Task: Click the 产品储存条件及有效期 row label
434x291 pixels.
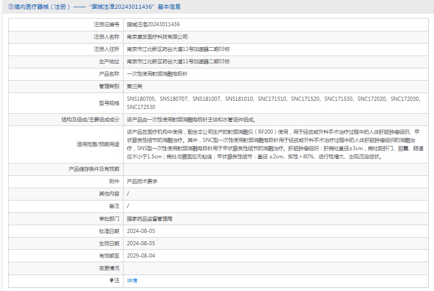Action: (94, 169)
